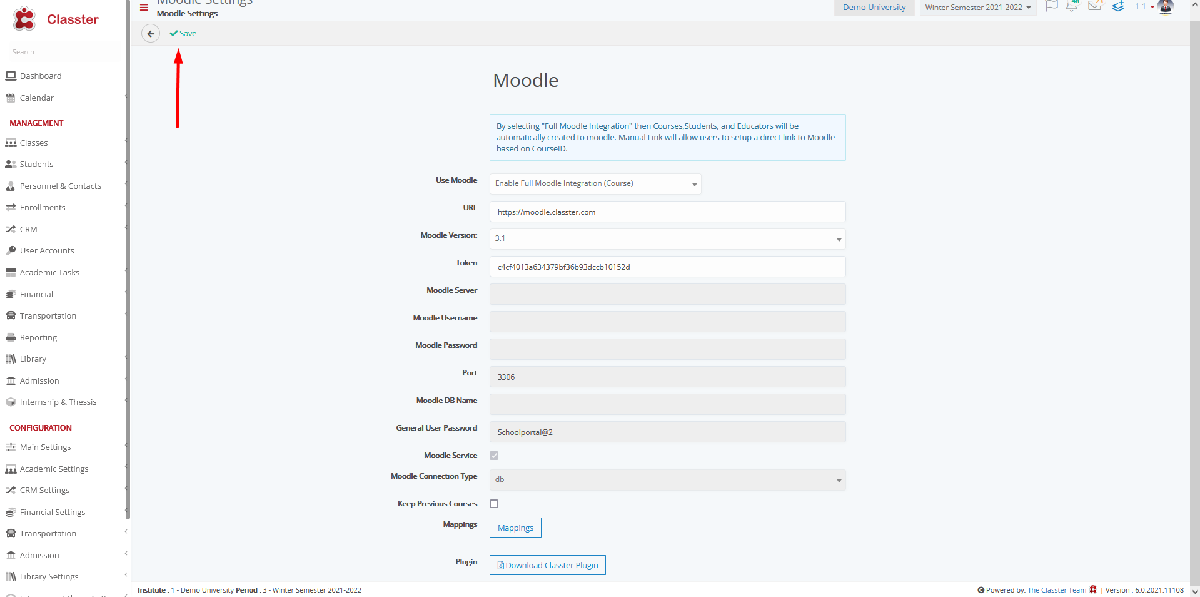The height and width of the screenshot is (597, 1200).
Task: Click the Main Settings sliders icon
Action: pos(11,447)
